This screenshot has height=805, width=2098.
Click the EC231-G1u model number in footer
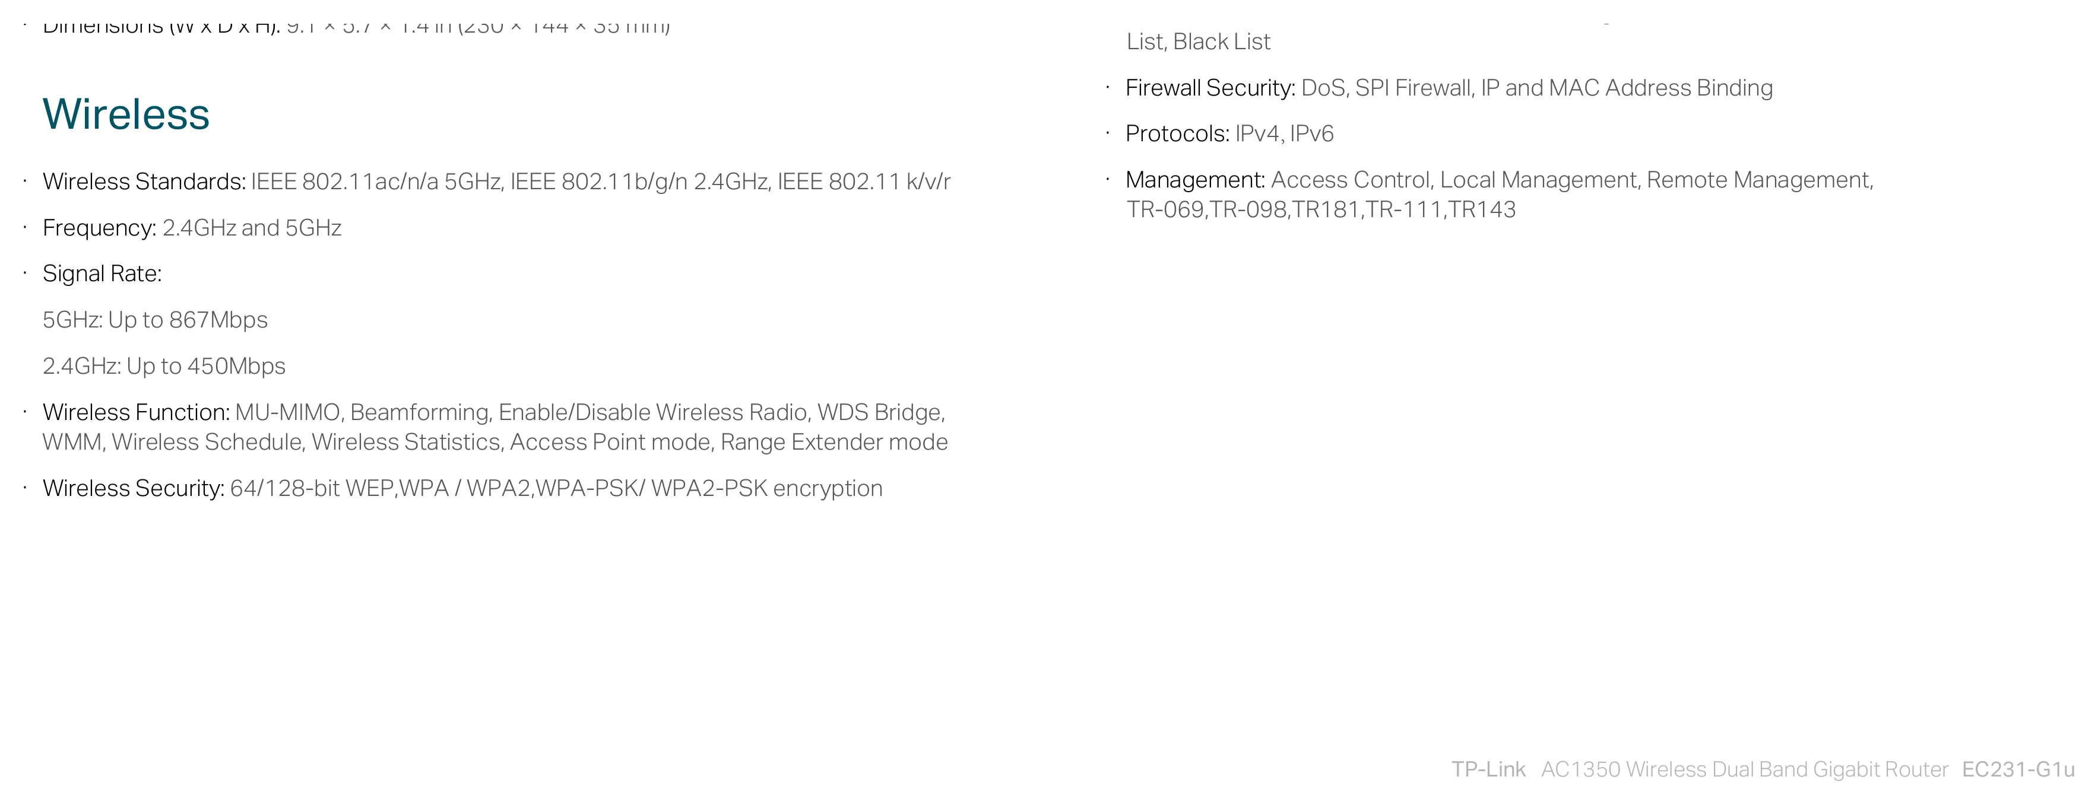coord(2018,770)
